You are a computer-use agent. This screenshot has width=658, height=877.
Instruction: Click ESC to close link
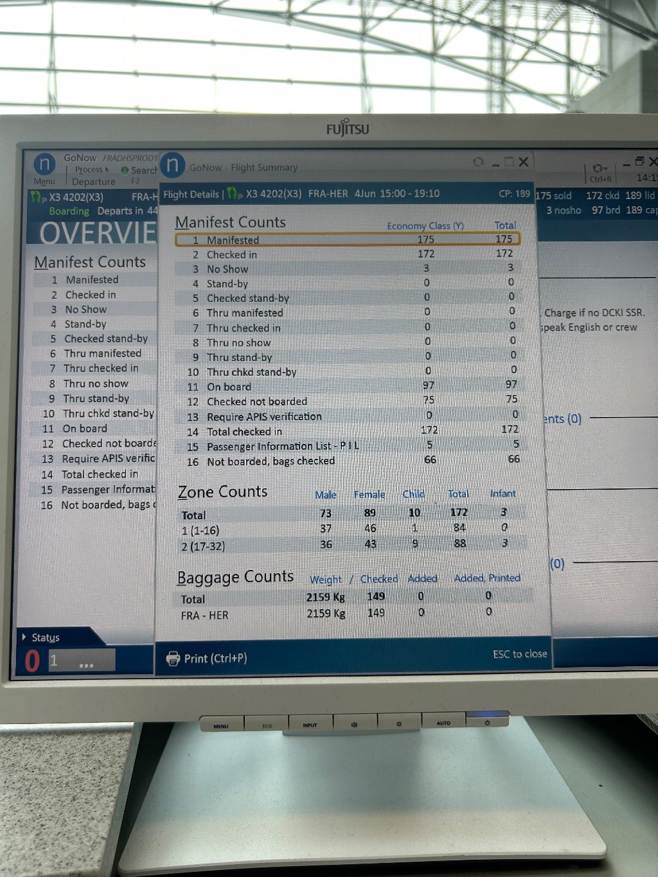(519, 654)
